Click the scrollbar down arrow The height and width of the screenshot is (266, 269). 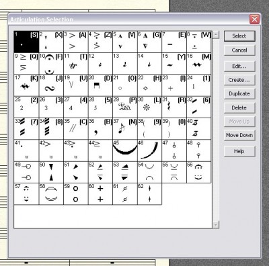(216, 224)
